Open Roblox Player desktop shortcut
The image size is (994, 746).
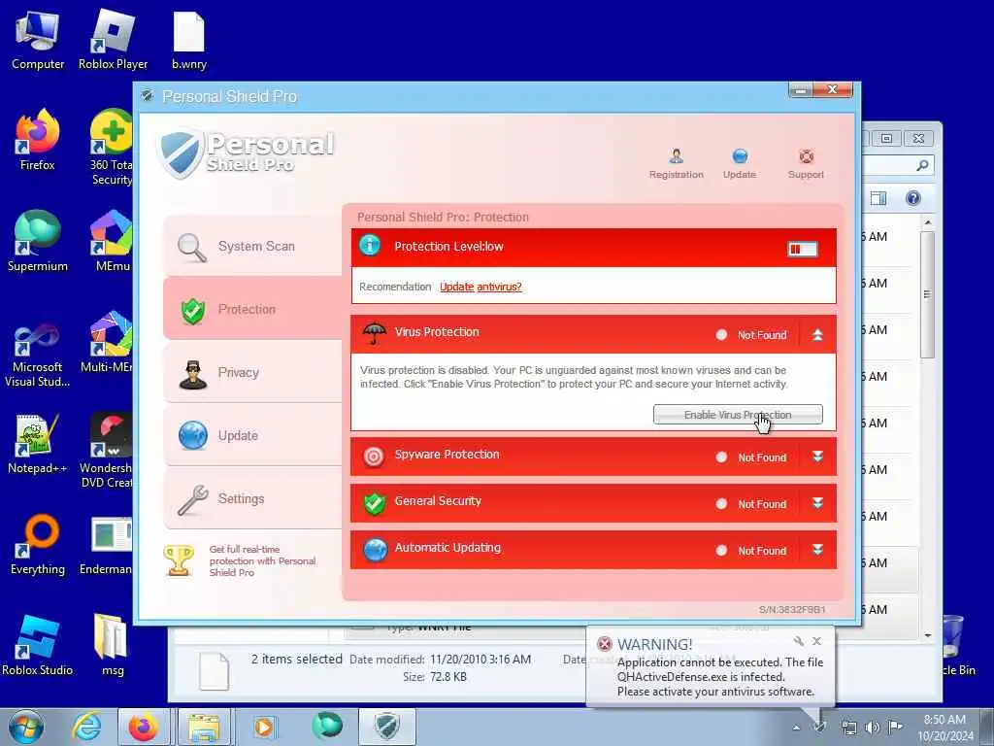pyautogui.click(x=113, y=41)
